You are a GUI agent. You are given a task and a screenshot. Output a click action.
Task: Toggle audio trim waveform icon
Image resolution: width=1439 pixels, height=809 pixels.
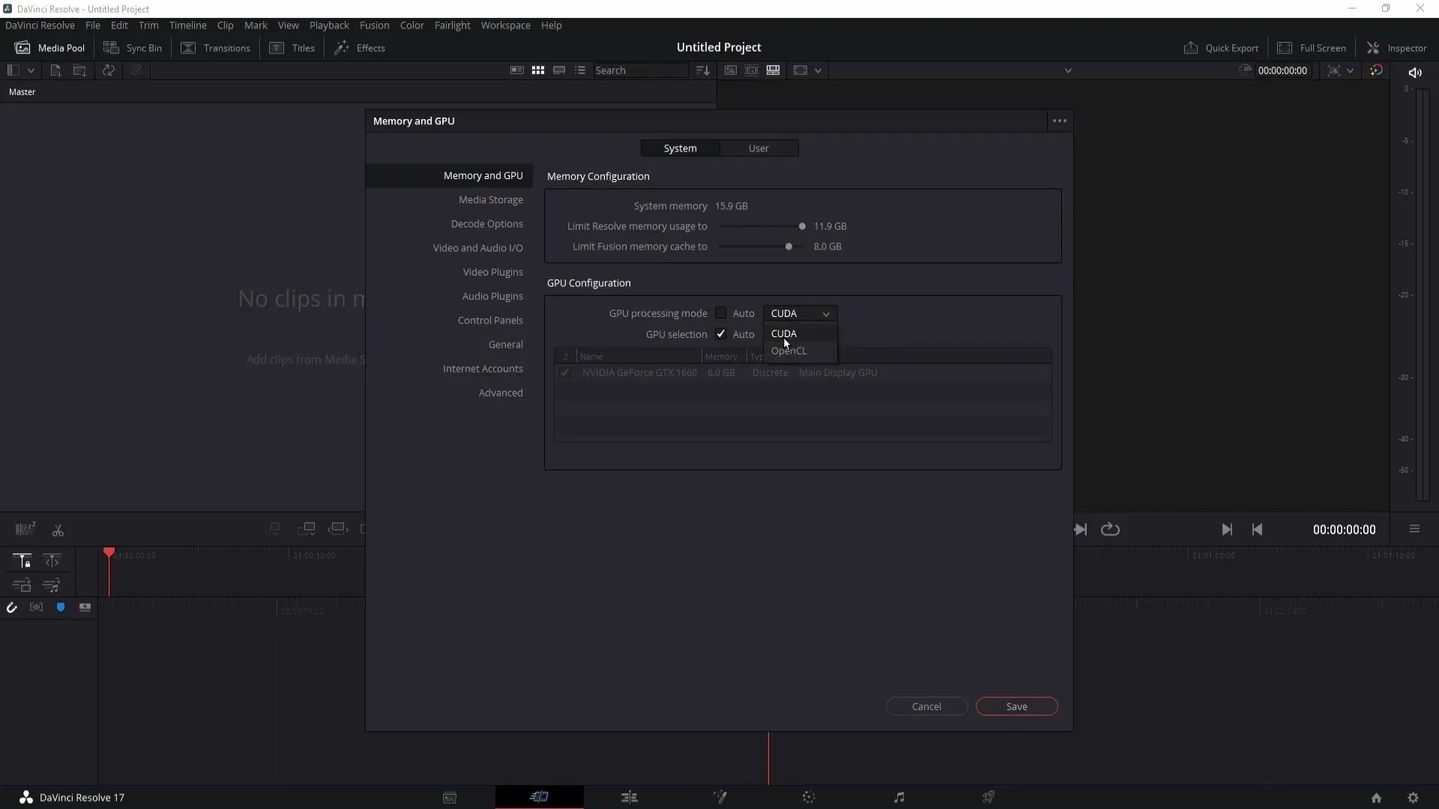[36, 607]
